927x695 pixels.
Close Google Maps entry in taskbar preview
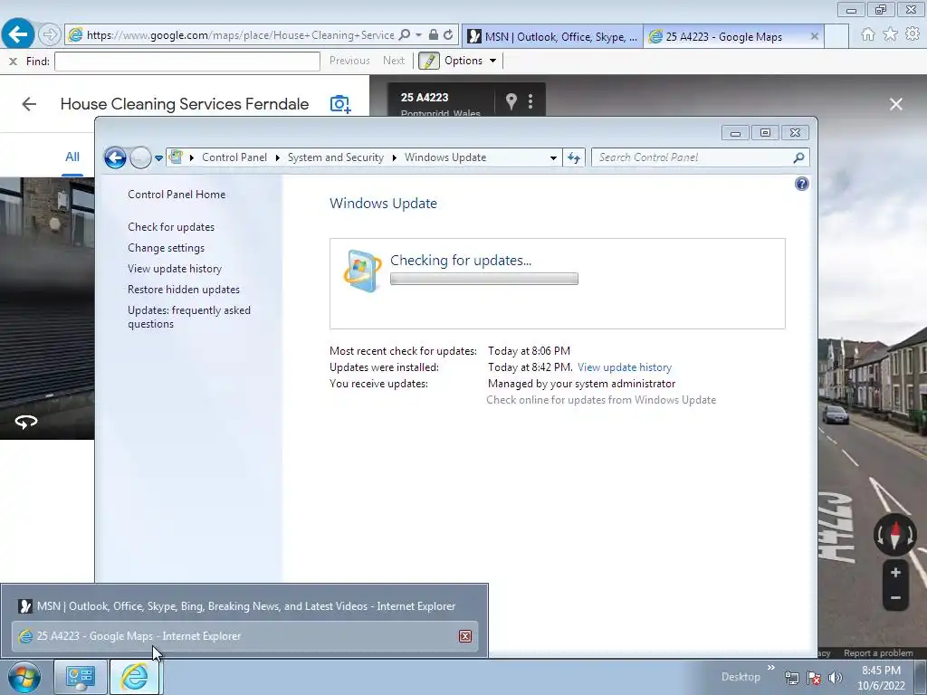click(465, 636)
